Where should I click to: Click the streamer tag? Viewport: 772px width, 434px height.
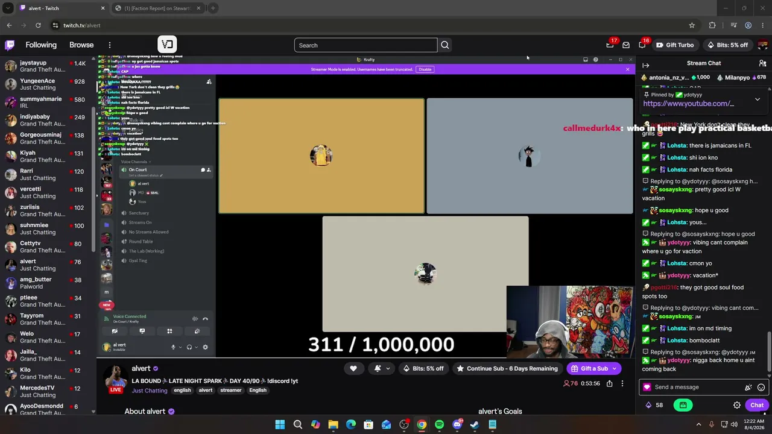(x=230, y=391)
